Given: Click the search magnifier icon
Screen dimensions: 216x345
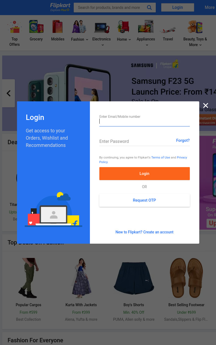Looking at the screenshot, I should tap(149, 8).
